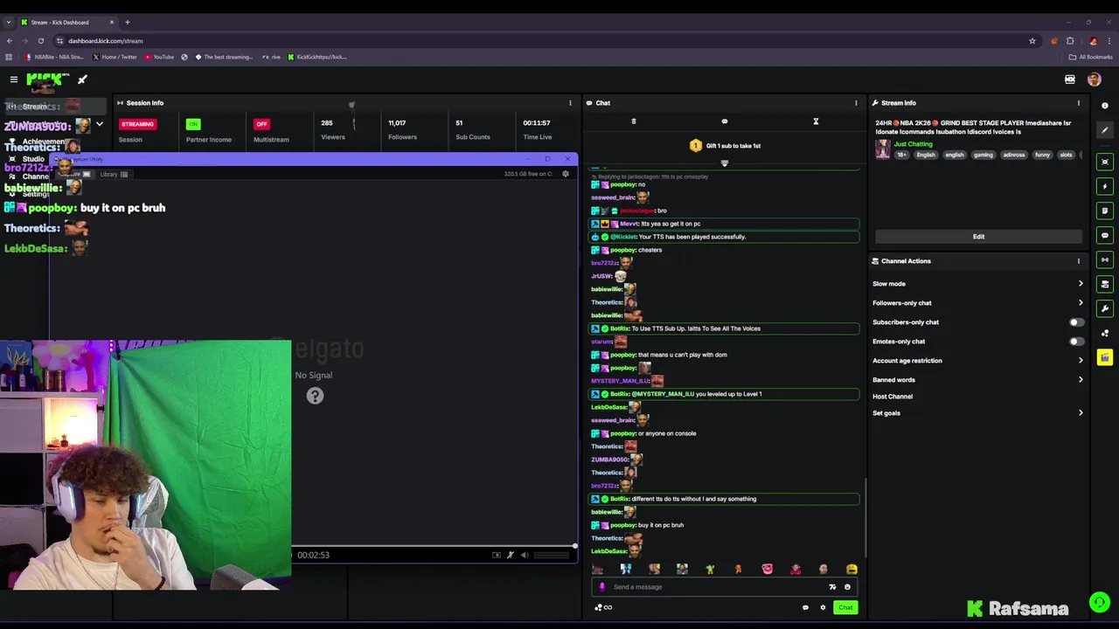
Task: Open the Library tab in Capture Utility
Action: point(114,174)
